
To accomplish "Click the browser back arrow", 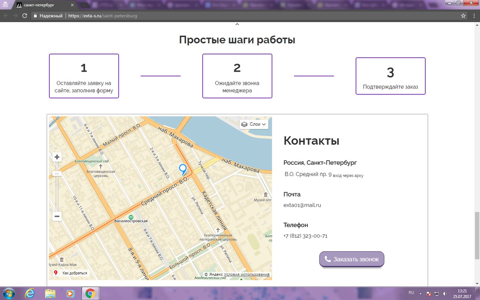I will (6, 16).
